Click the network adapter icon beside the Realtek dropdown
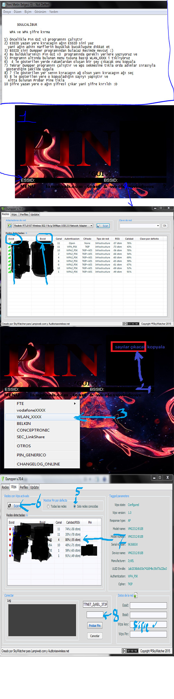174x699 pixels. pyautogui.click(x=9, y=225)
